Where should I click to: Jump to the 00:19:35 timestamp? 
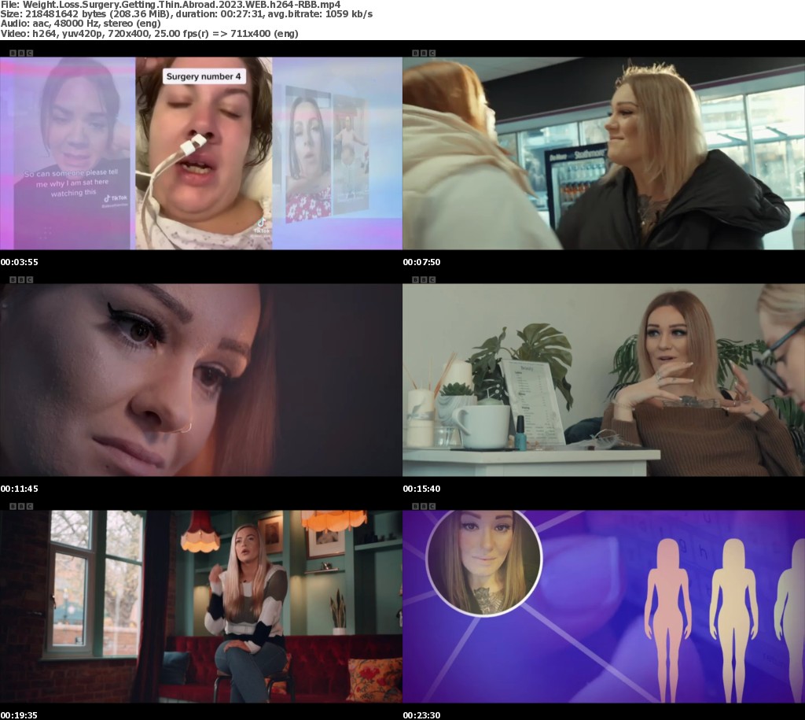pyautogui.click(x=19, y=715)
